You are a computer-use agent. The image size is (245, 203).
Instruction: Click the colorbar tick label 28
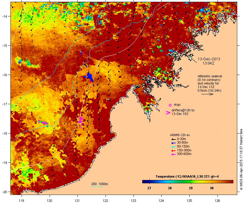[170, 188]
